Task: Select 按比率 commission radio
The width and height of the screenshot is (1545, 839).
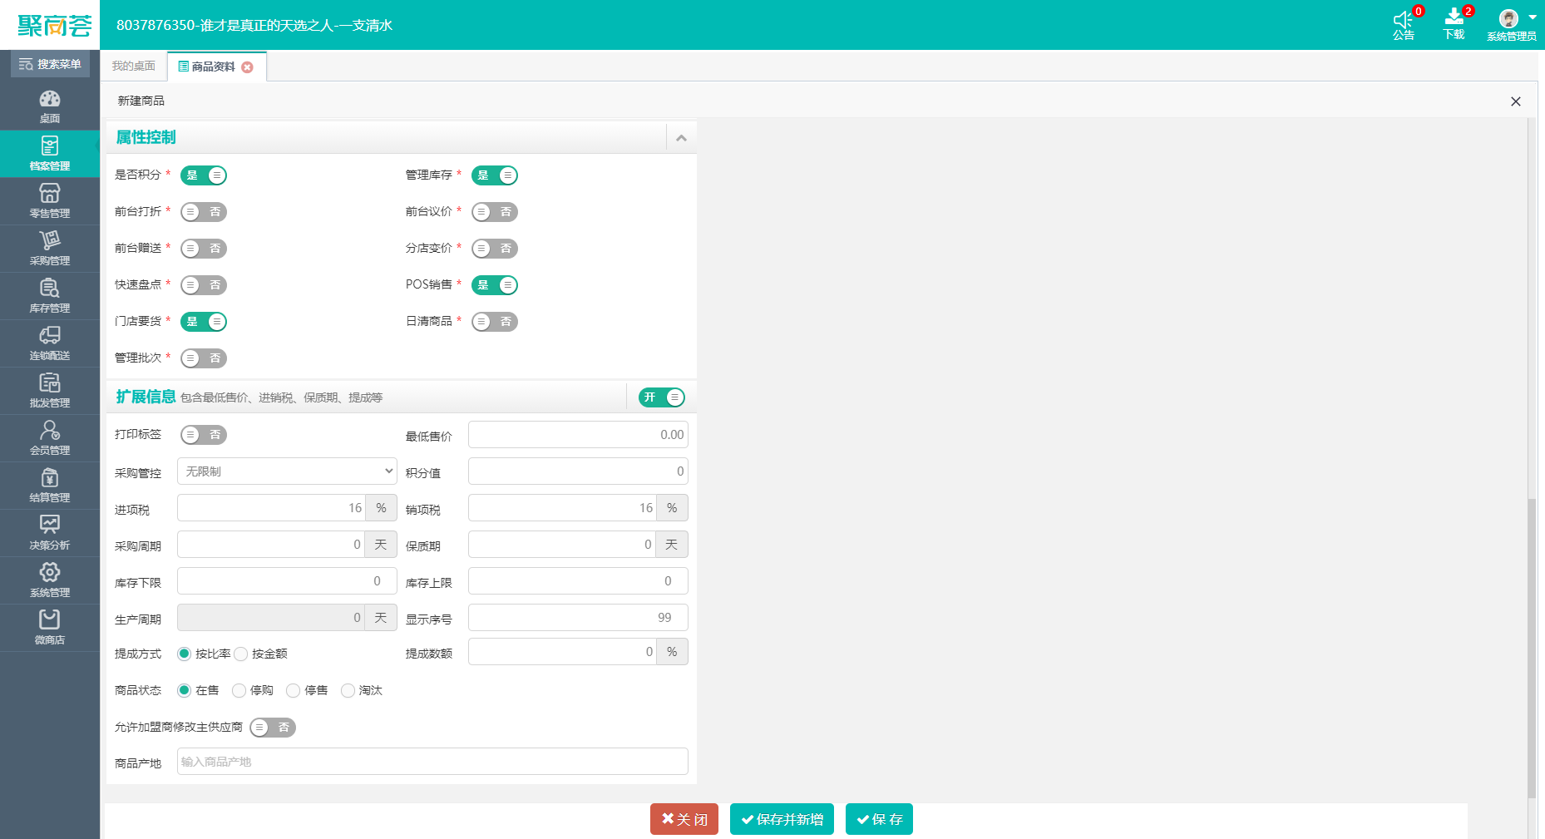Action: pos(185,654)
